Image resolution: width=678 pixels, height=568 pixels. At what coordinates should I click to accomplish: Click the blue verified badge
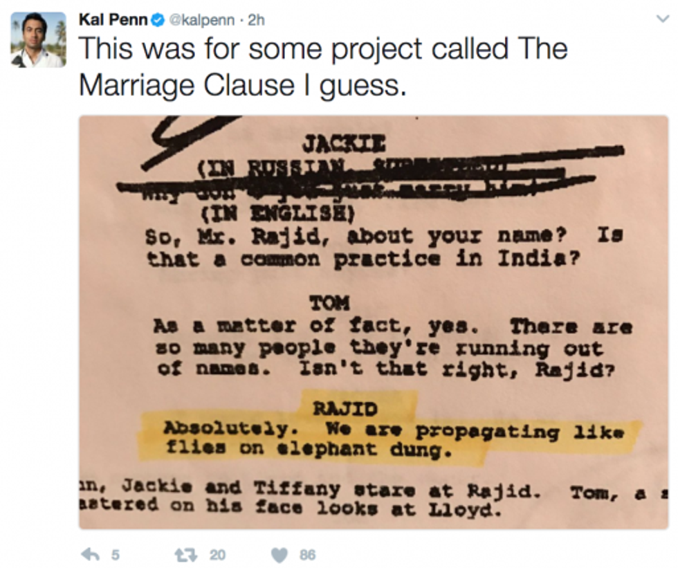(x=158, y=20)
